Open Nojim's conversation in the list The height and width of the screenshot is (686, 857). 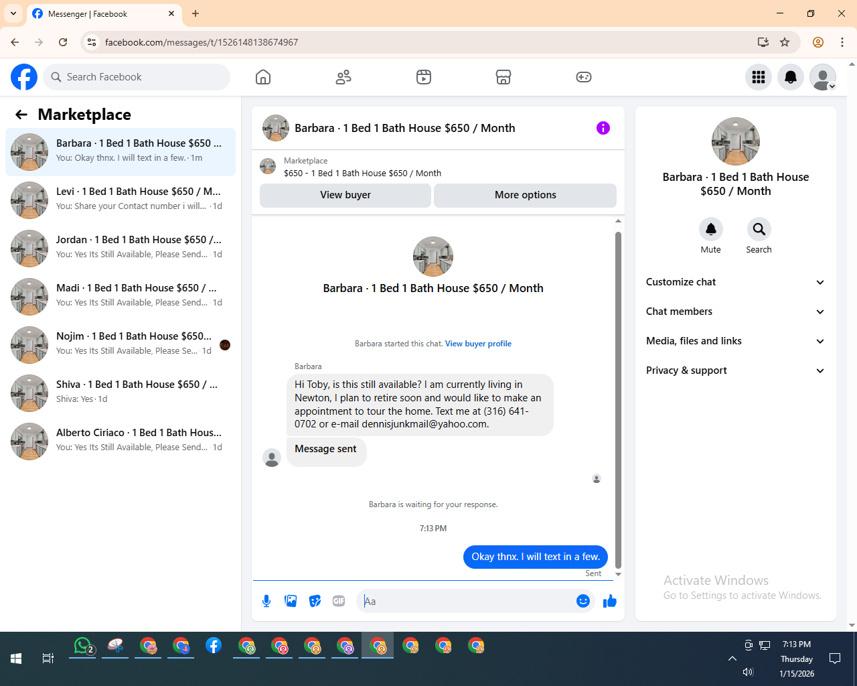click(121, 345)
